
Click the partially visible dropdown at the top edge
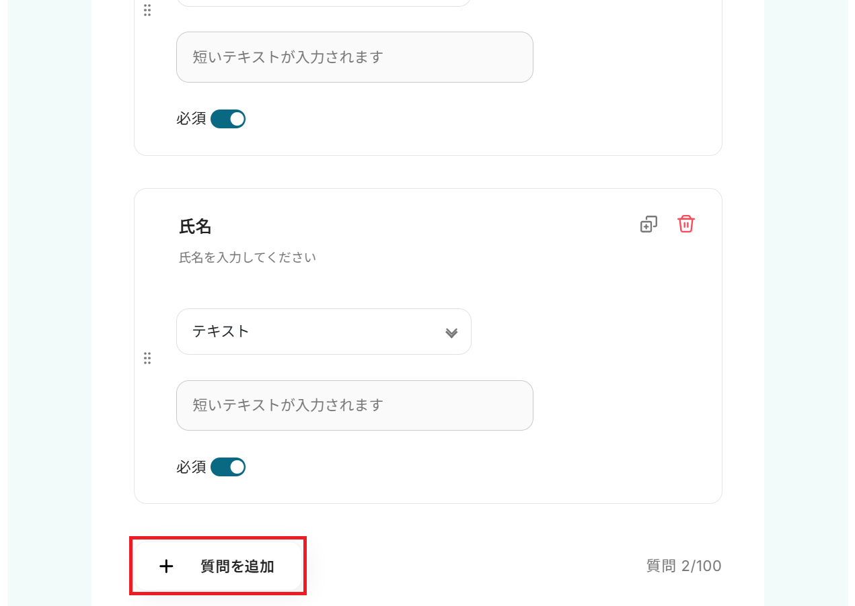pos(324,3)
